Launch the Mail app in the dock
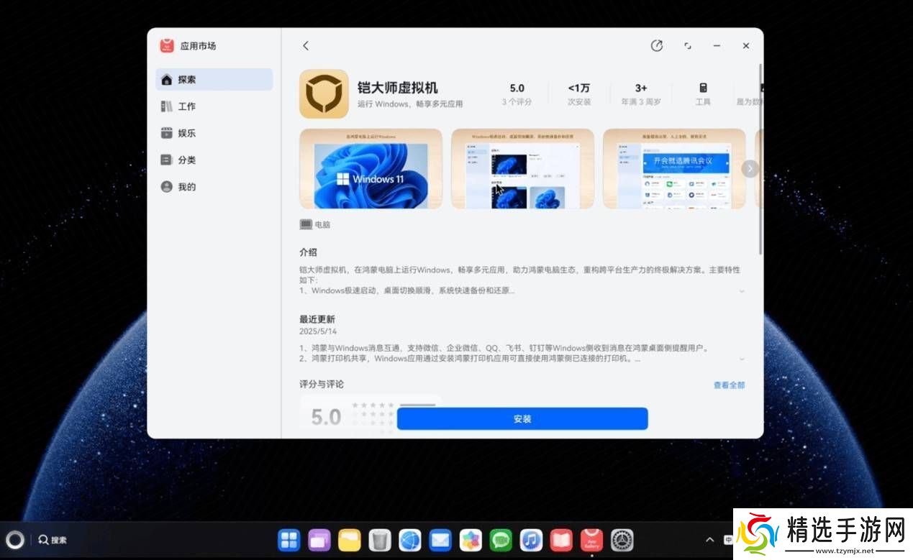This screenshot has width=913, height=560. coord(440,540)
